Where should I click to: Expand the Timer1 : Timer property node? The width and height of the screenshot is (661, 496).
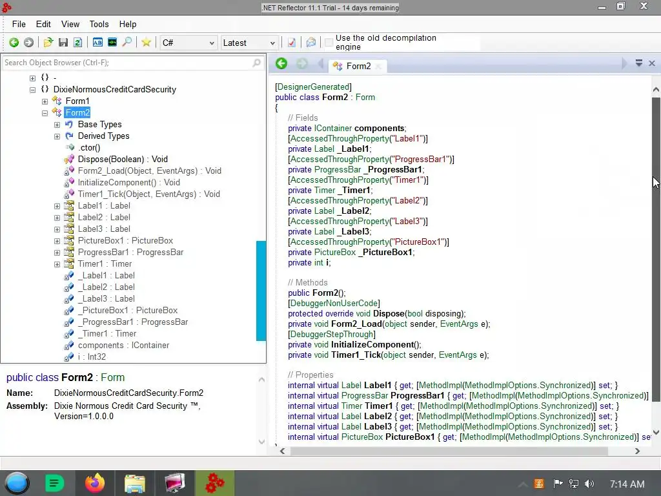[57, 264]
